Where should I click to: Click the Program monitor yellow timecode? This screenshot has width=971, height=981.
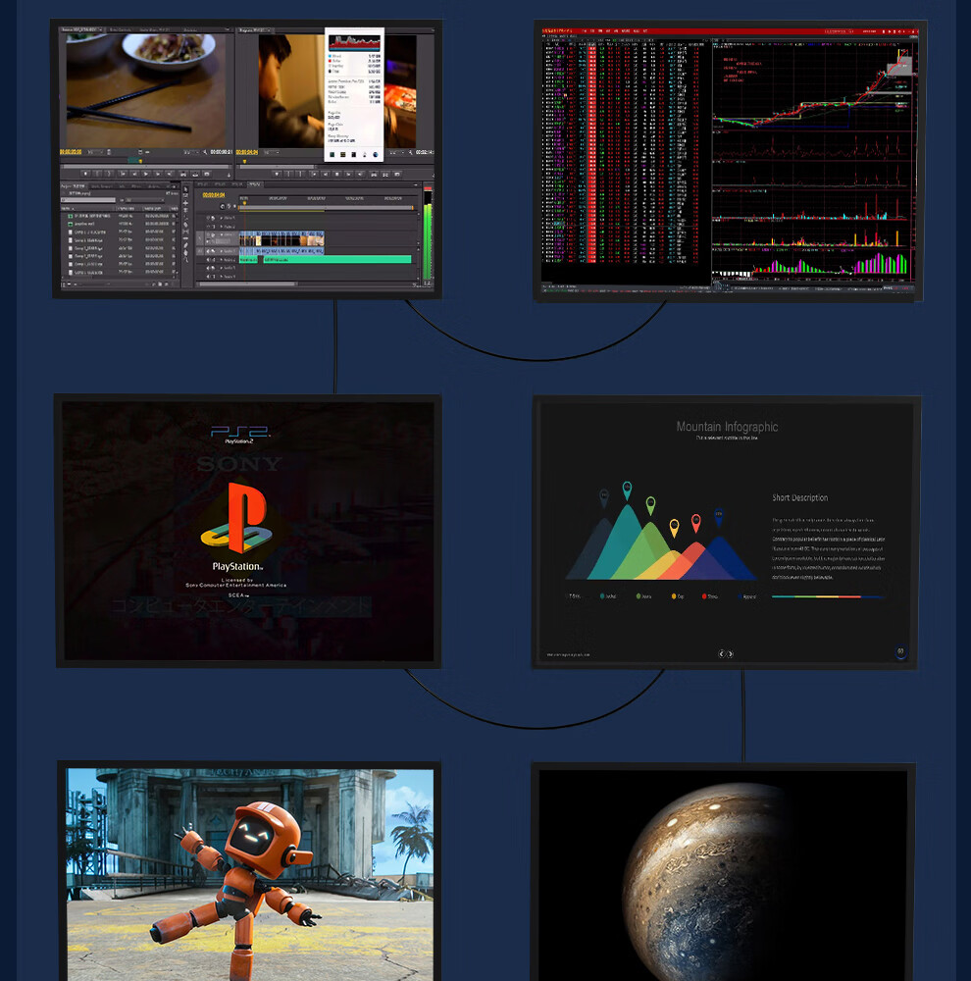[247, 152]
